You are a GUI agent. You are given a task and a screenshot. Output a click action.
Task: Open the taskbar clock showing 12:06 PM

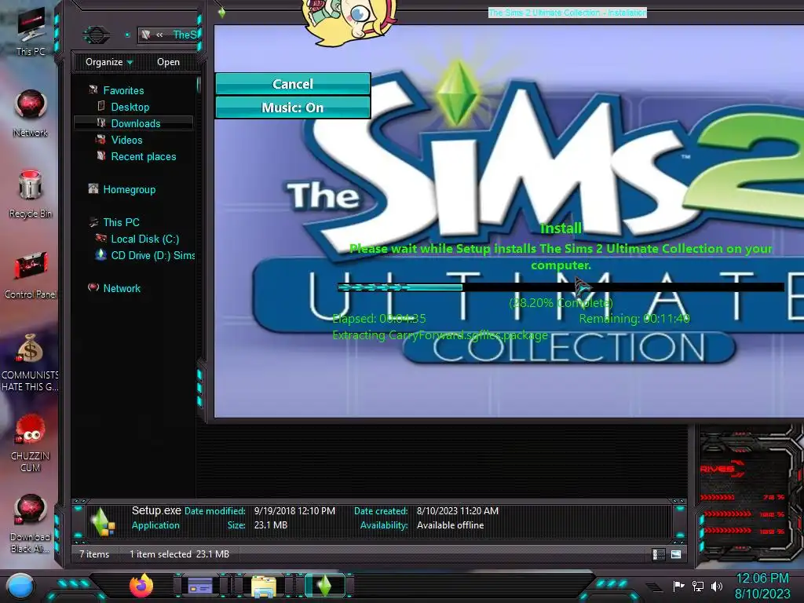coord(762,586)
